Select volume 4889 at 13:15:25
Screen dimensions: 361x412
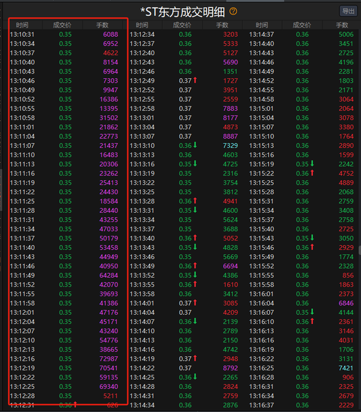click(346, 183)
